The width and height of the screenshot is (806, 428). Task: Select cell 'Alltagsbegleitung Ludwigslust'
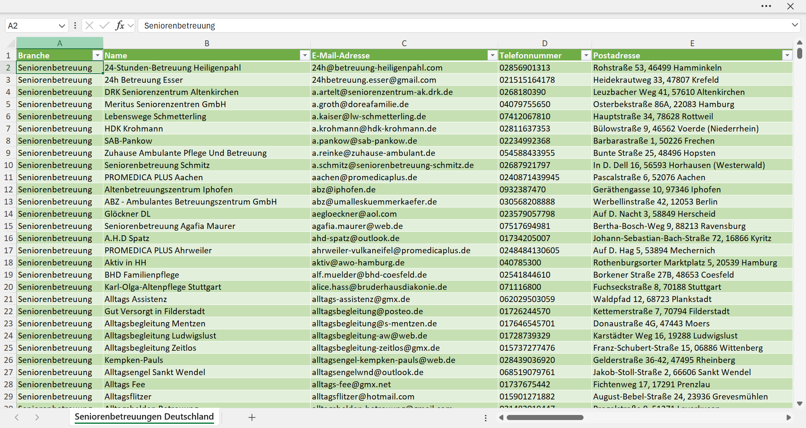[x=207, y=336]
